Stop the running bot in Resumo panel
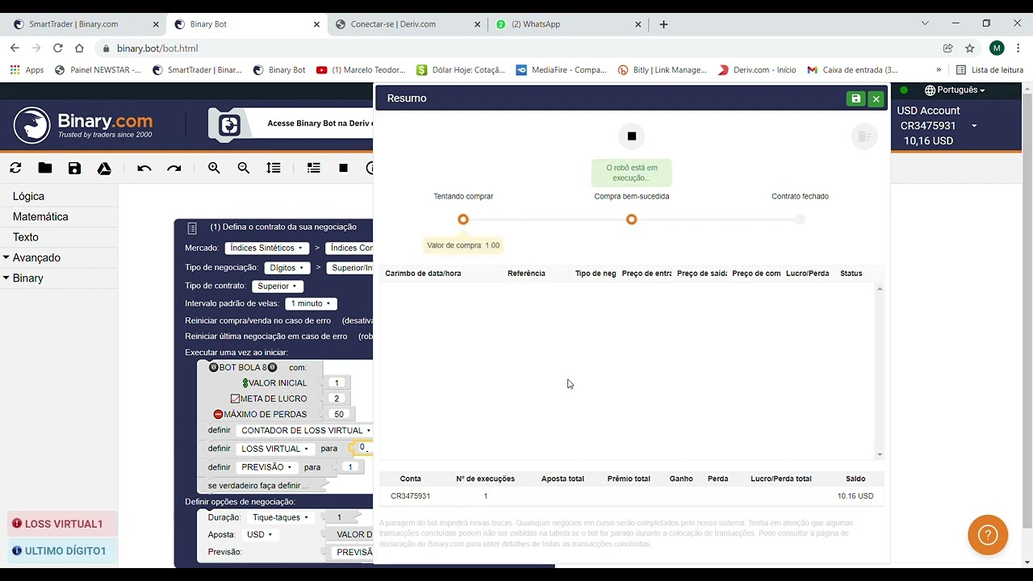Image resolution: width=1033 pixels, height=581 pixels. tap(632, 136)
